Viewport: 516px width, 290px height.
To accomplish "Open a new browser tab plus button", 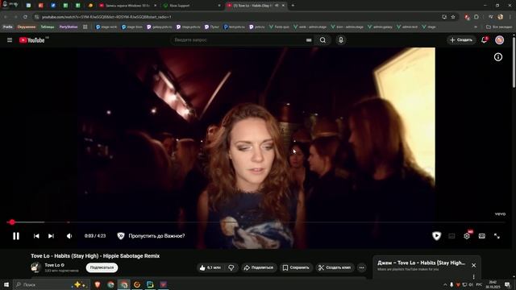I will [293, 6].
